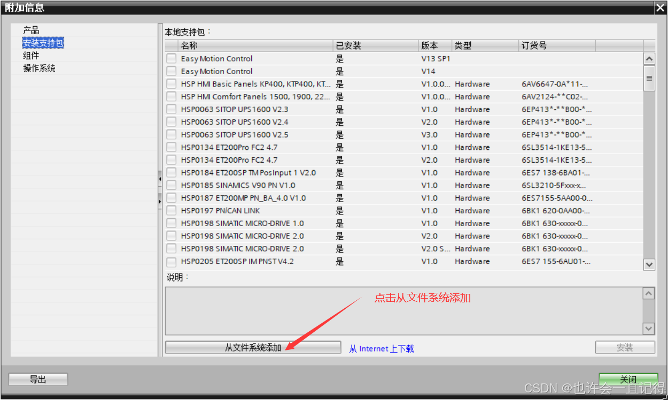The height and width of the screenshot is (400, 668).
Task: Sort by the 类型 column header
Action: 485,46
